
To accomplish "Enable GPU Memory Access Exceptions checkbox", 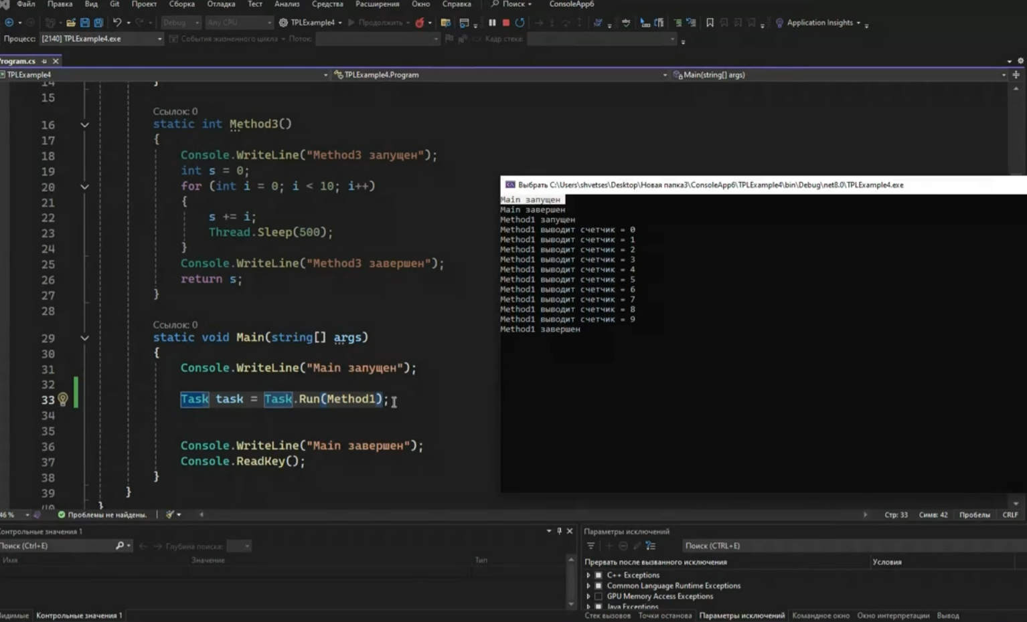I will [599, 597].
